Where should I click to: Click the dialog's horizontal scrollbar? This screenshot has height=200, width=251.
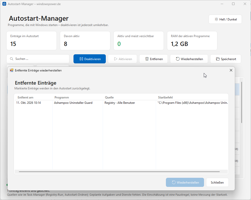(119, 172)
